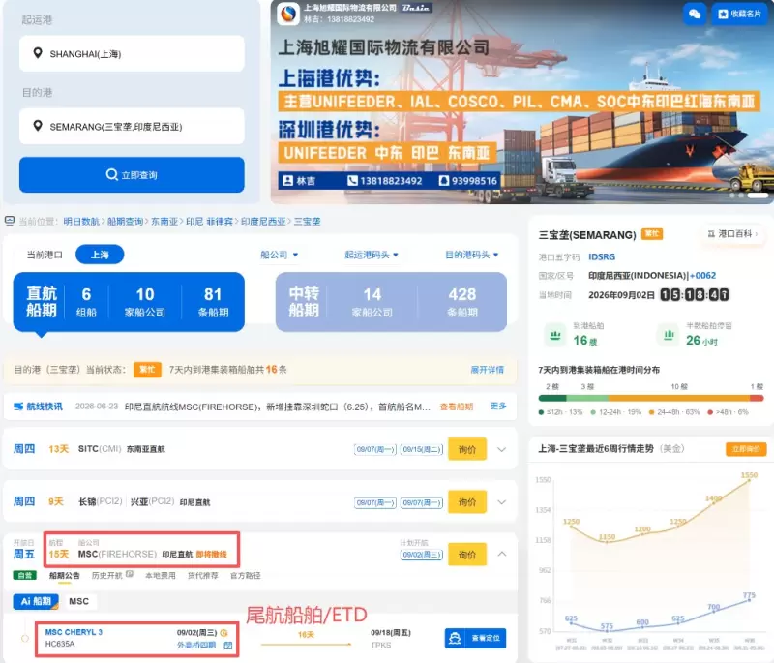Select the 官方路径 tab
The image size is (774, 663).
click(x=246, y=575)
